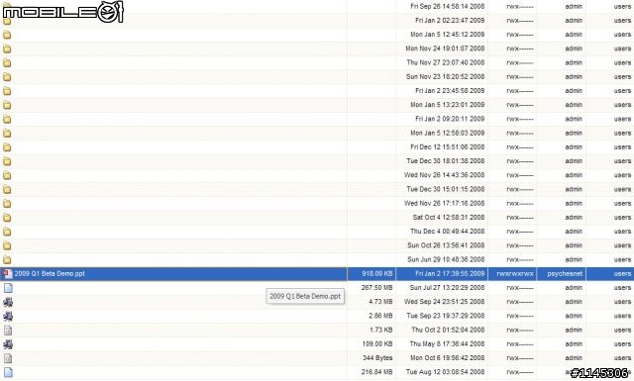Select the 267.50 MB size value
Image resolution: width=634 pixels, height=381 pixels.
(x=376, y=288)
